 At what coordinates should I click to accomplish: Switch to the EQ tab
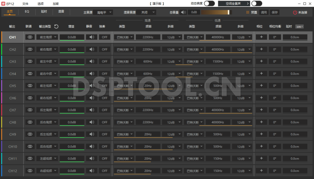tap(27, 12)
